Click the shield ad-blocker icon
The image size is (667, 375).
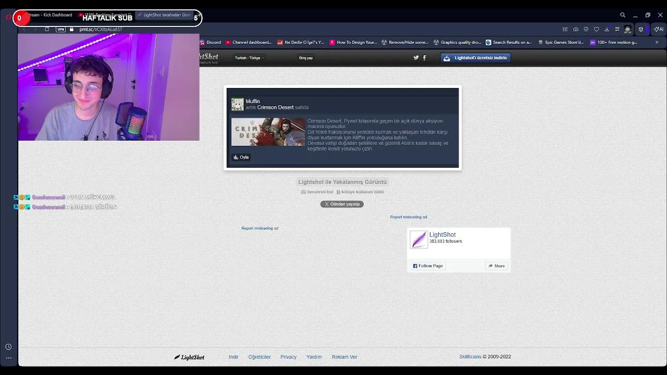586,29
